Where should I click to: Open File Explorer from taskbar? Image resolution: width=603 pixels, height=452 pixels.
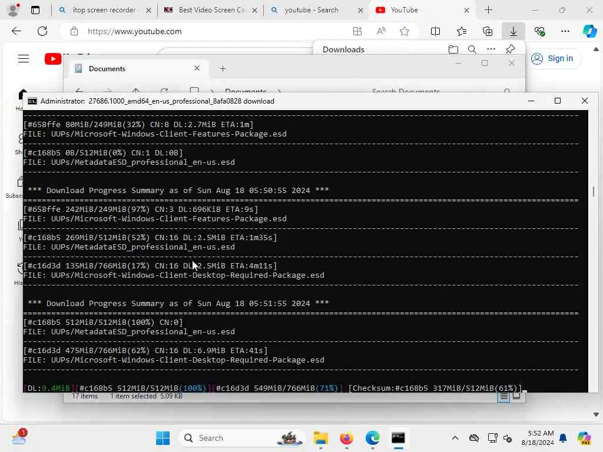coord(321,438)
